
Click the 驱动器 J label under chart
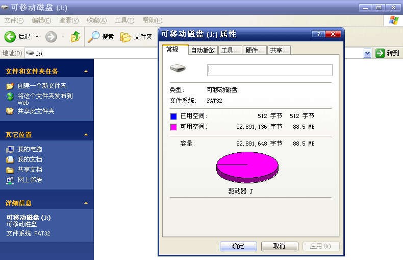click(241, 191)
